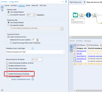Open help icon in Results panel
The width and height of the screenshot is (102, 92).
click(71, 50)
